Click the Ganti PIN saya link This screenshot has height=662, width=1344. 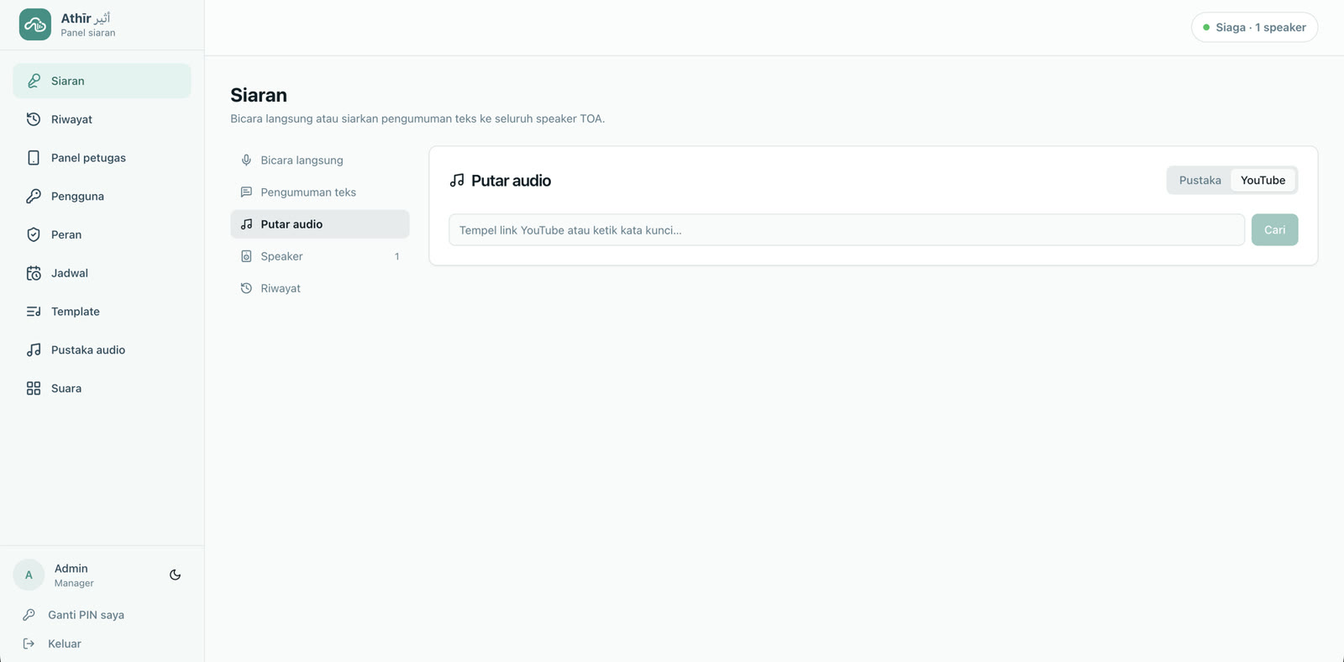click(x=86, y=615)
